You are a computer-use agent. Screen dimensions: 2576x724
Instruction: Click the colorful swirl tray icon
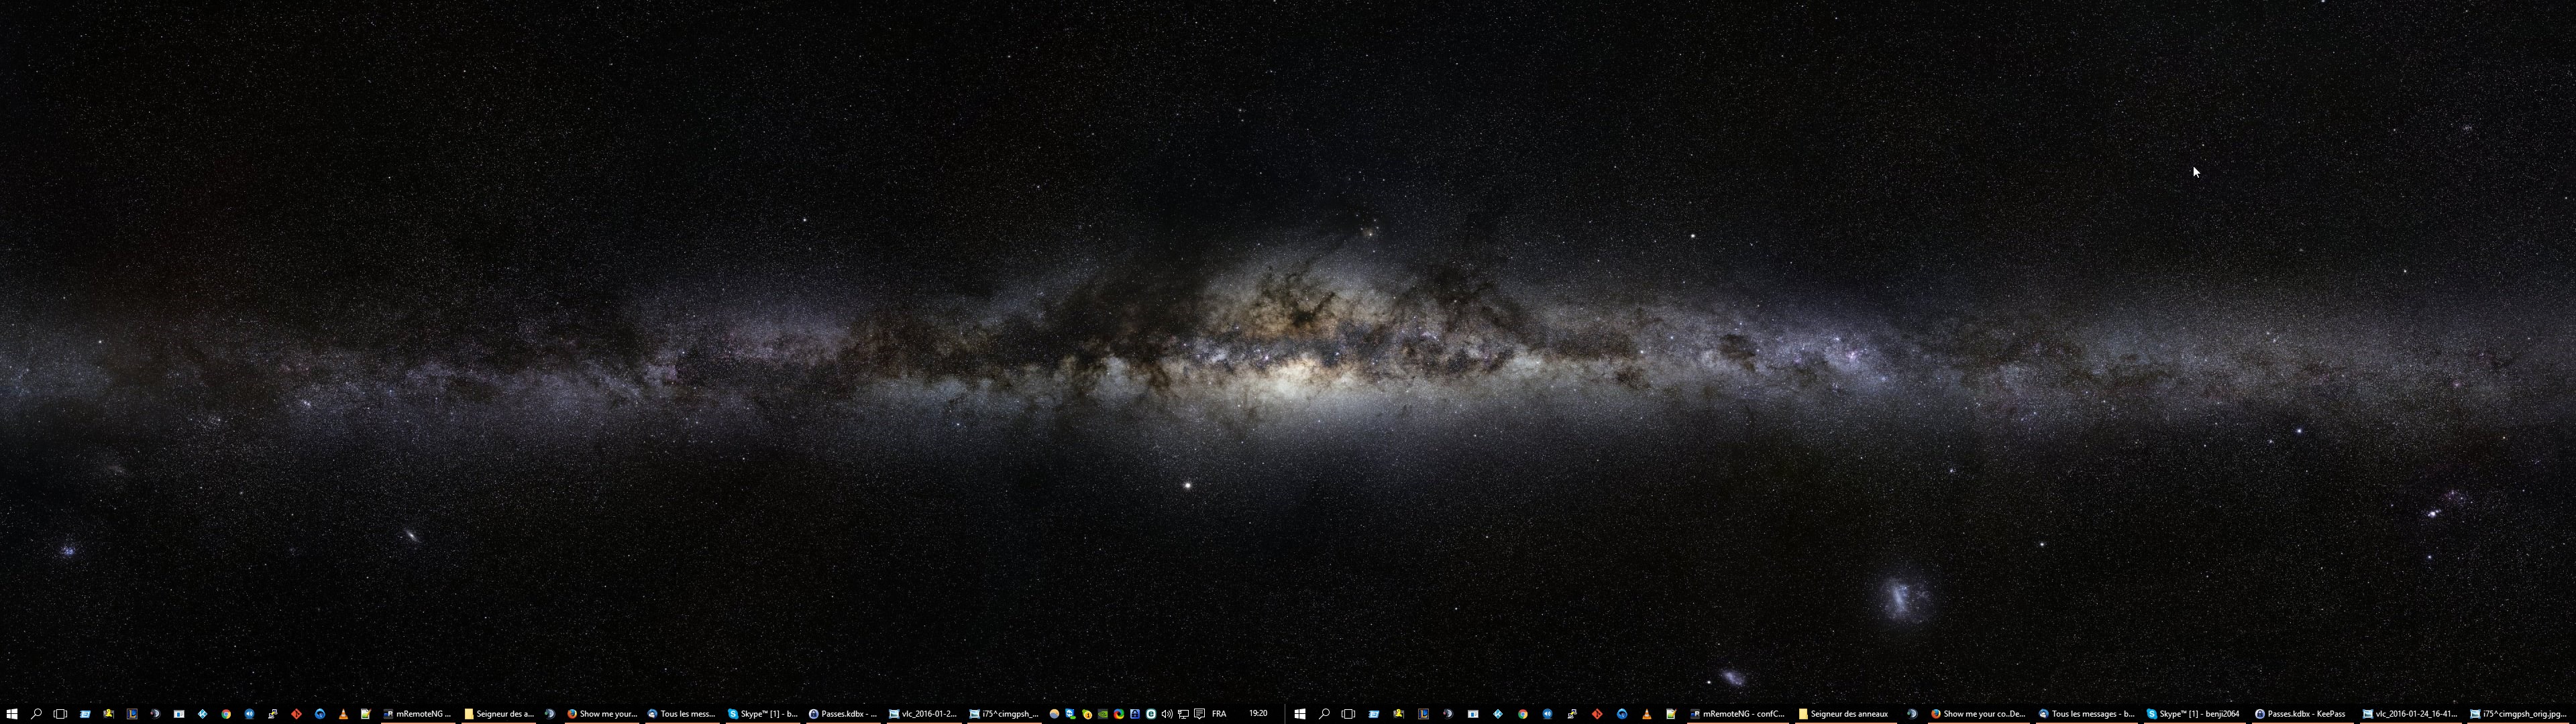[1119, 714]
